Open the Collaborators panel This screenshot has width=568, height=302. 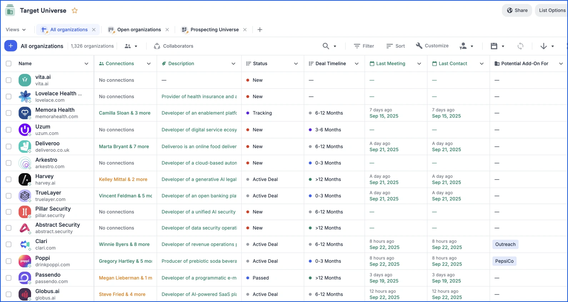click(173, 46)
